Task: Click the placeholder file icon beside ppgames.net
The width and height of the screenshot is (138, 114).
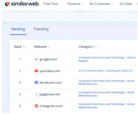Action: click(36, 94)
